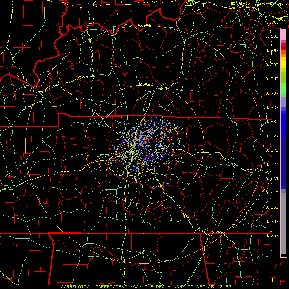Pick the lavender swatch near 0.733

(x=284, y=102)
